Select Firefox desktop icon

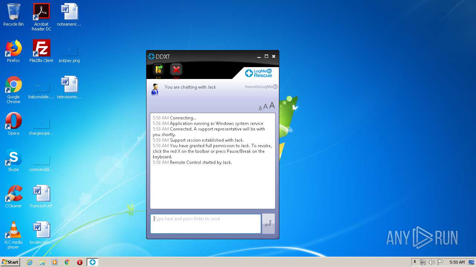tap(13, 51)
